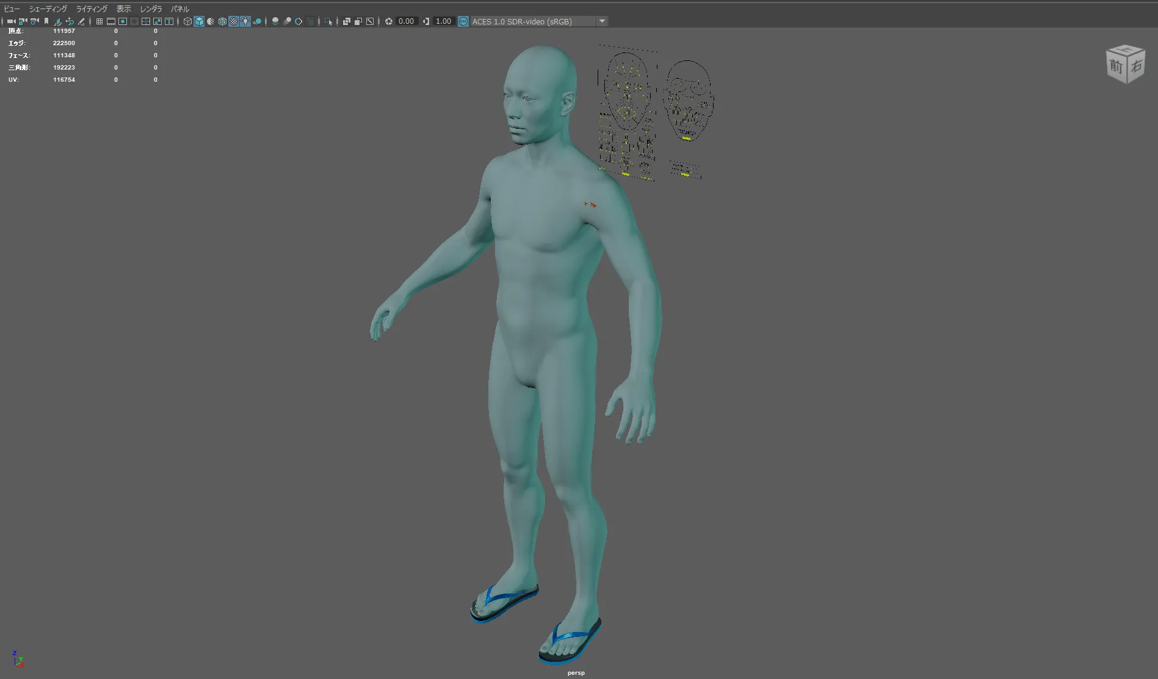Toggle smooth shade all cube
Viewport: 1158px width, 679px height.
pos(199,21)
